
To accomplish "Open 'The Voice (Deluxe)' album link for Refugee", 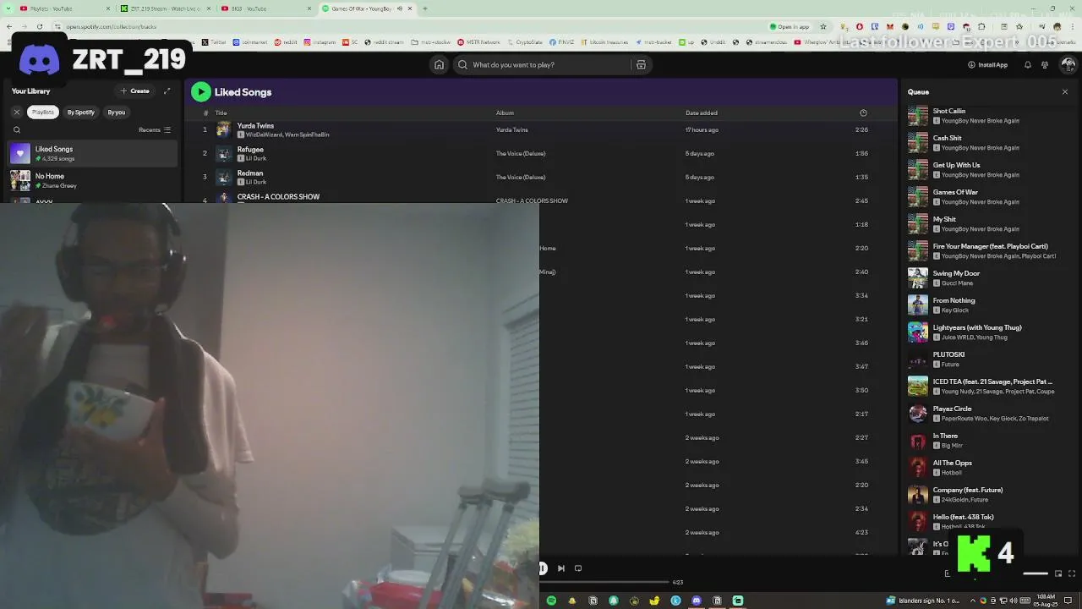I will pyautogui.click(x=521, y=153).
